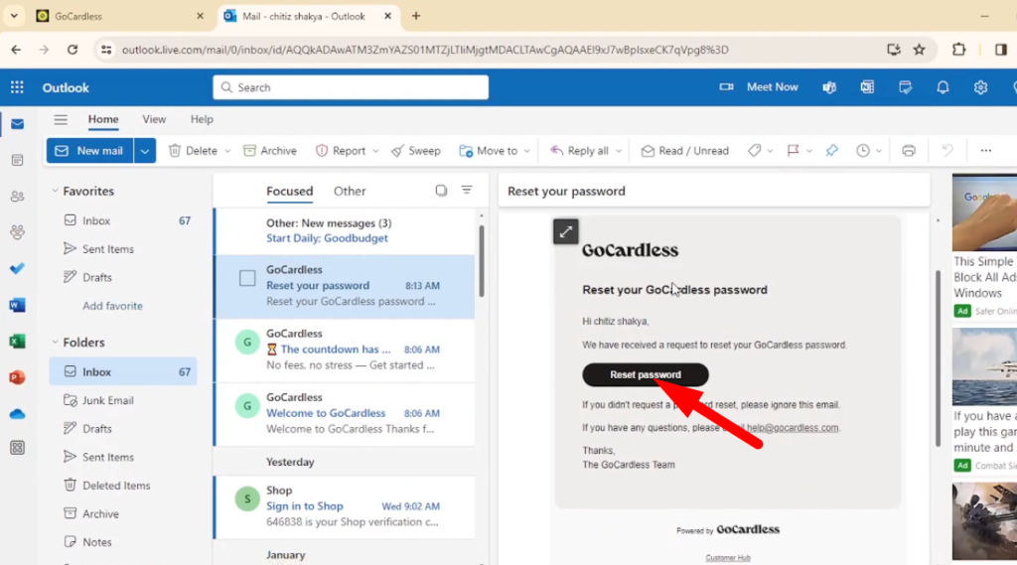Expand the flag options arrow
The image size is (1017, 565).
(x=809, y=151)
